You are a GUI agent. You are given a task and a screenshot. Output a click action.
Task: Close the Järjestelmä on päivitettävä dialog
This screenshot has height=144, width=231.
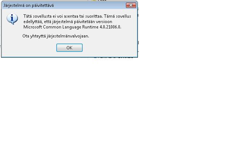coord(131,5)
